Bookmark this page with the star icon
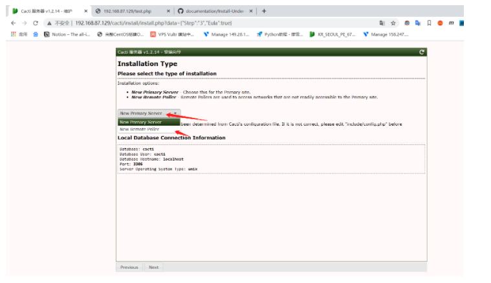The height and width of the screenshot is (283, 491). 393,23
